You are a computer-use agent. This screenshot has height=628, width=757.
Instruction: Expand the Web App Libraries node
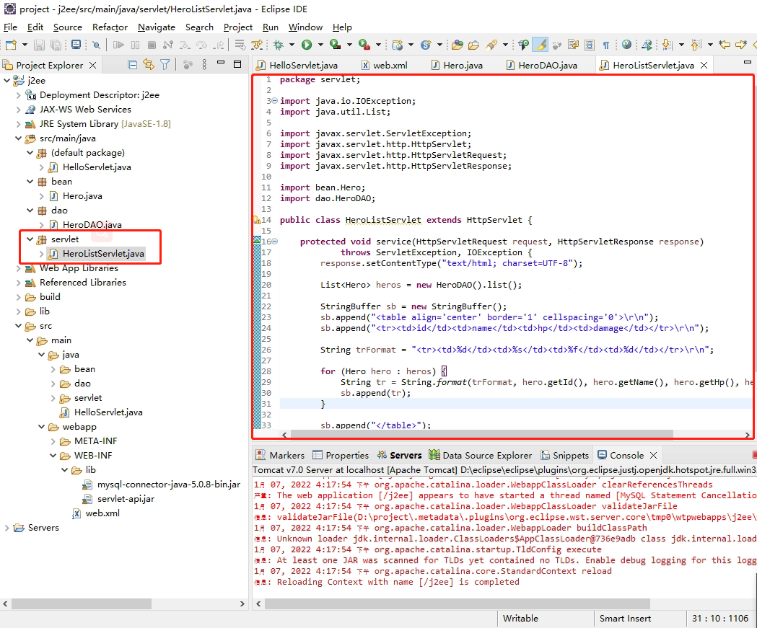click(18, 268)
